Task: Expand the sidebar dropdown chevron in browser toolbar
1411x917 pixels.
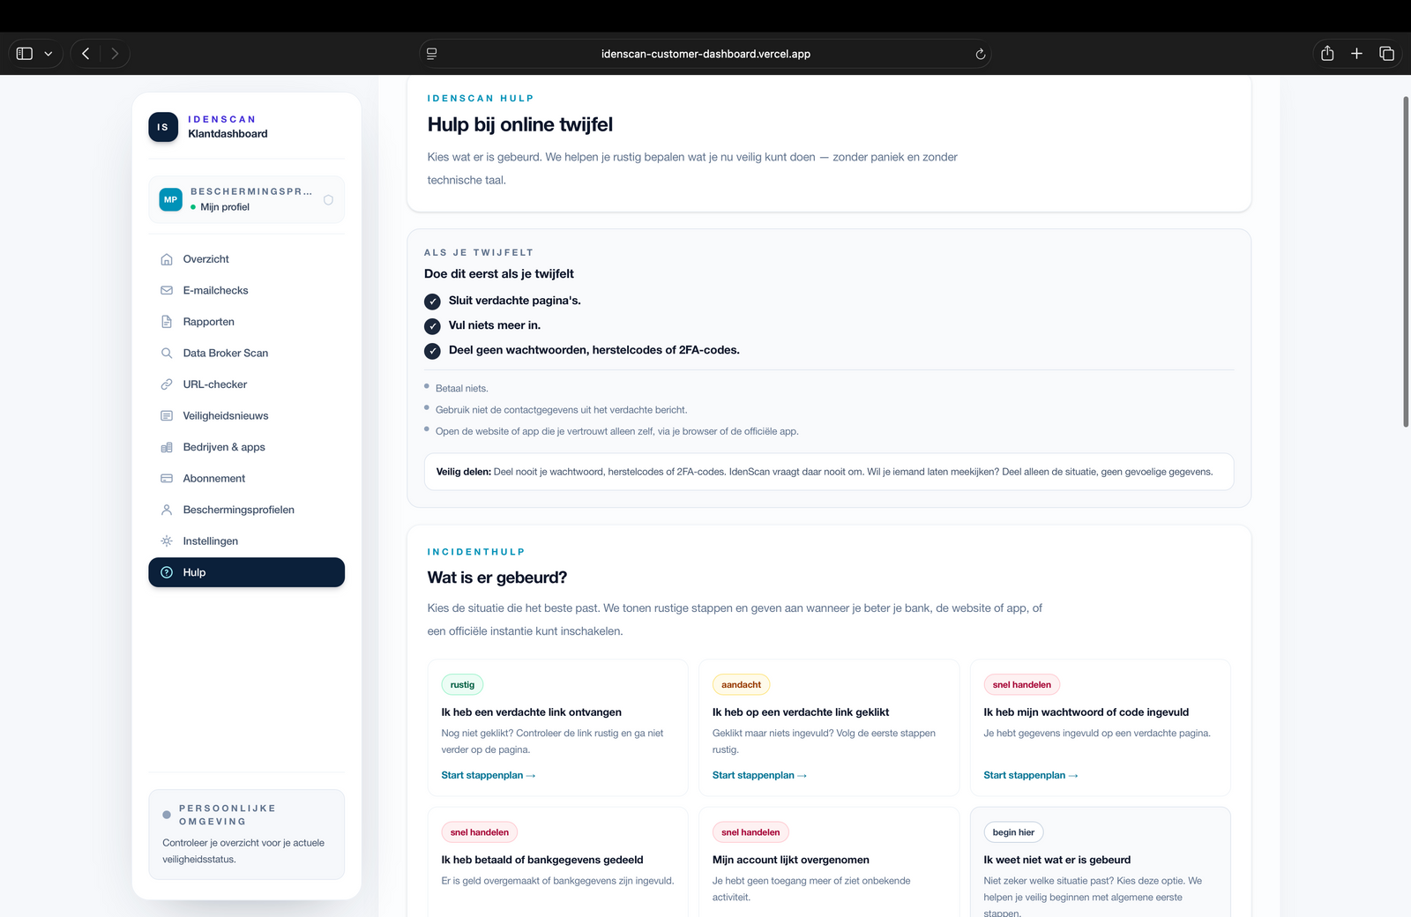Action: pyautogui.click(x=49, y=54)
